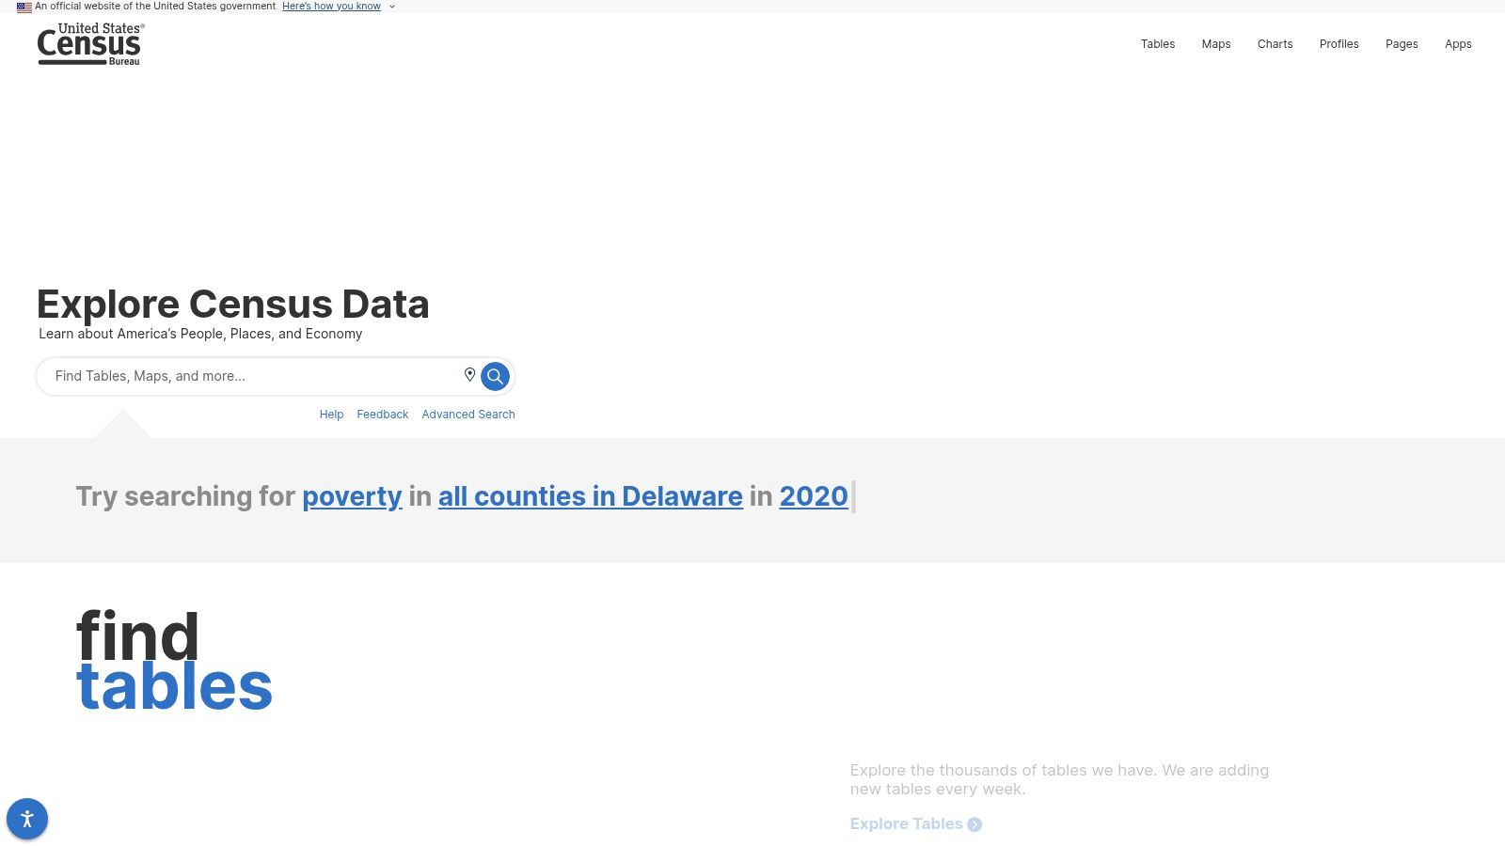Viewport: 1505px width, 846px height.
Task: Open the Feedback link
Action: [x=382, y=415]
